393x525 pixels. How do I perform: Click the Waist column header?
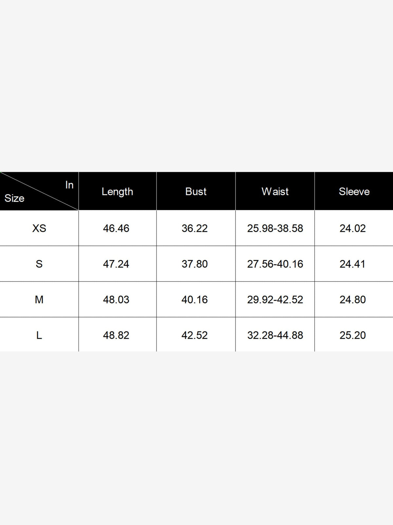coord(275,191)
